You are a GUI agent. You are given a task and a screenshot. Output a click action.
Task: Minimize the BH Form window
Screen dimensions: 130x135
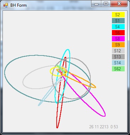pos(96,4)
